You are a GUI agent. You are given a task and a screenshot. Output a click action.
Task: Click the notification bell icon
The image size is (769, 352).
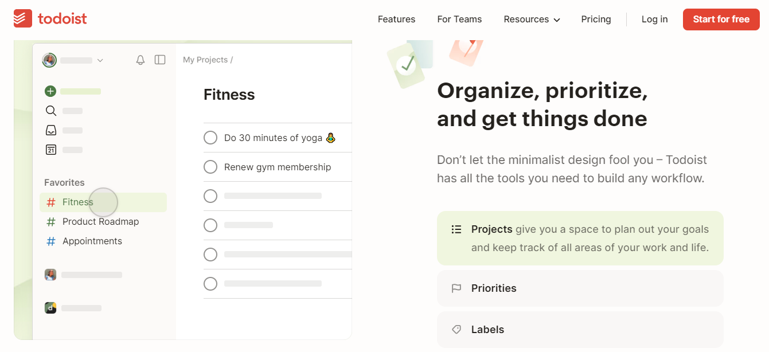(x=140, y=60)
